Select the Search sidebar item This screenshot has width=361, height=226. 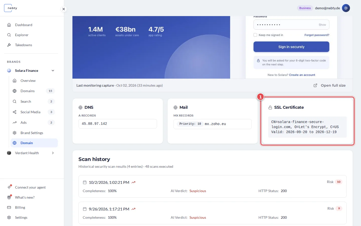[x=34, y=101]
